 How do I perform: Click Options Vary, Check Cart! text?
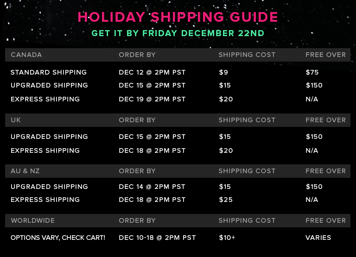(x=58, y=238)
